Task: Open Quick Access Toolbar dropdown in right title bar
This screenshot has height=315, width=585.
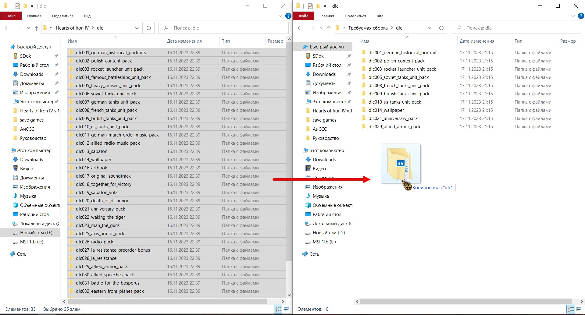Action: pyautogui.click(x=325, y=6)
